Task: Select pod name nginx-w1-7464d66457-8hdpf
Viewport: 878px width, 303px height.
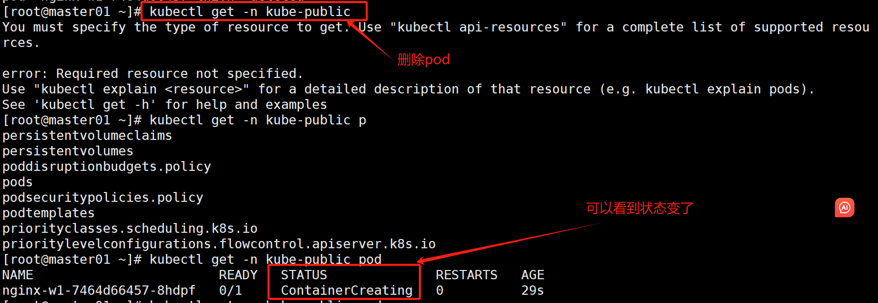Action: 99,291
